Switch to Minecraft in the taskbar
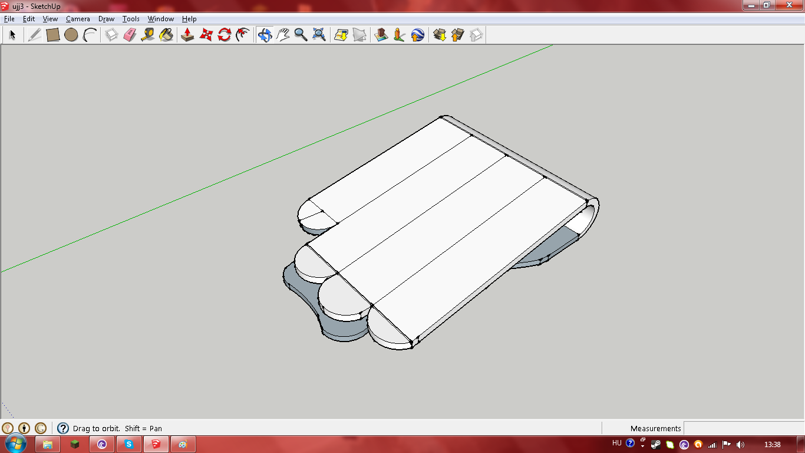 [75, 444]
